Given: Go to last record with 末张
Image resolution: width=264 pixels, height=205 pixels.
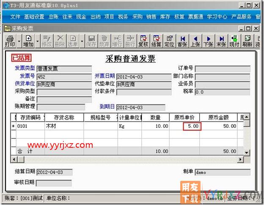Looking at the screenshot, I should (x=221, y=41).
